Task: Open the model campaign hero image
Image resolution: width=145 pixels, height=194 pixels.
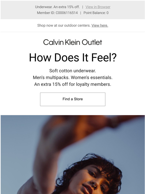Action: (x=73, y=155)
